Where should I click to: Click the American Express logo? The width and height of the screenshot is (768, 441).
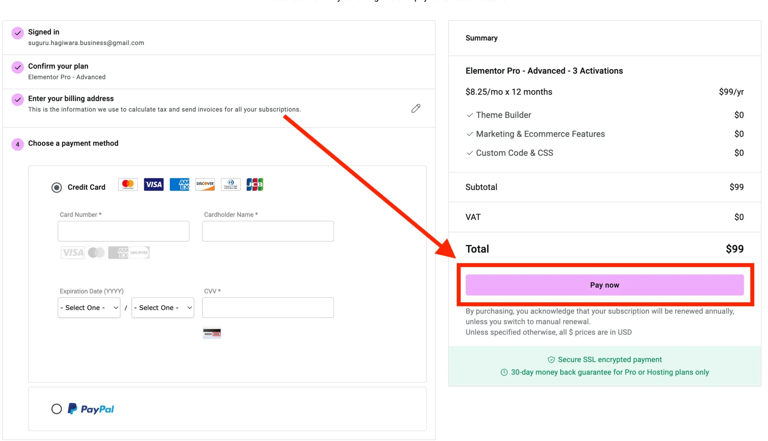click(180, 185)
